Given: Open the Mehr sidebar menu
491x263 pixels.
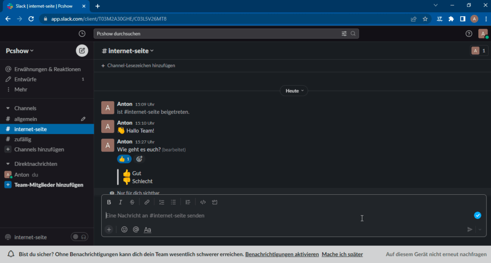Looking at the screenshot, I should click(x=47, y=89).
